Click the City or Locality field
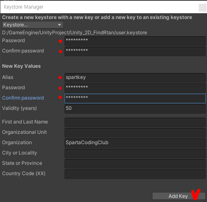The width and height of the screenshot is (207, 202). pos(135,153)
